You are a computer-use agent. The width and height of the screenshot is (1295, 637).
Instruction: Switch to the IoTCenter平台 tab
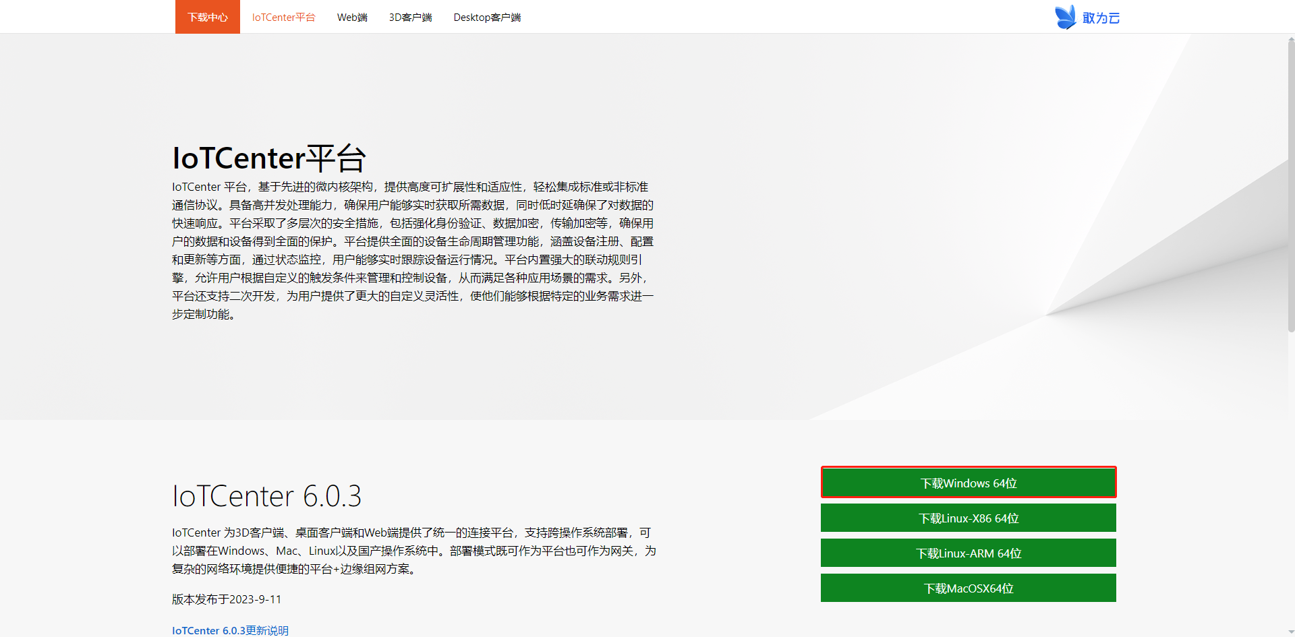[x=283, y=17]
